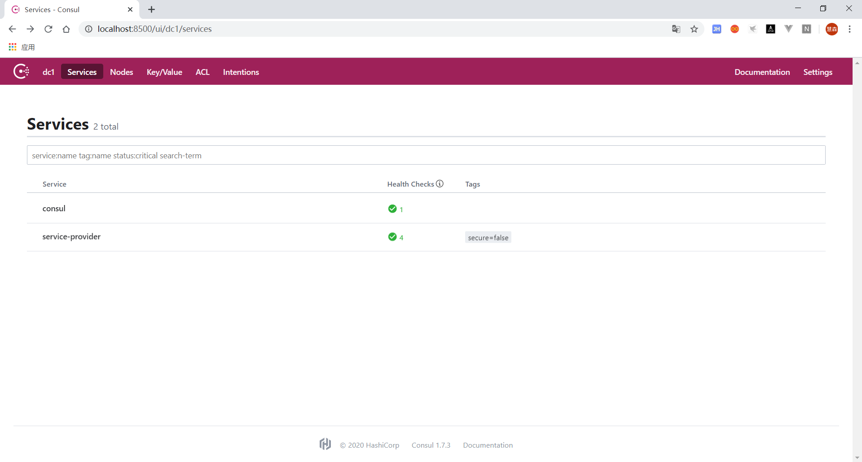Bookmark this page with star icon
The height and width of the screenshot is (462, 862).
click(694, 29)
